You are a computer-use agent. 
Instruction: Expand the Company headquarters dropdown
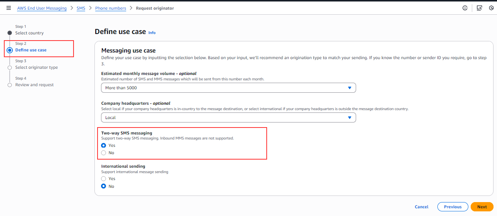pyautogui.click(x=228, y=117)
